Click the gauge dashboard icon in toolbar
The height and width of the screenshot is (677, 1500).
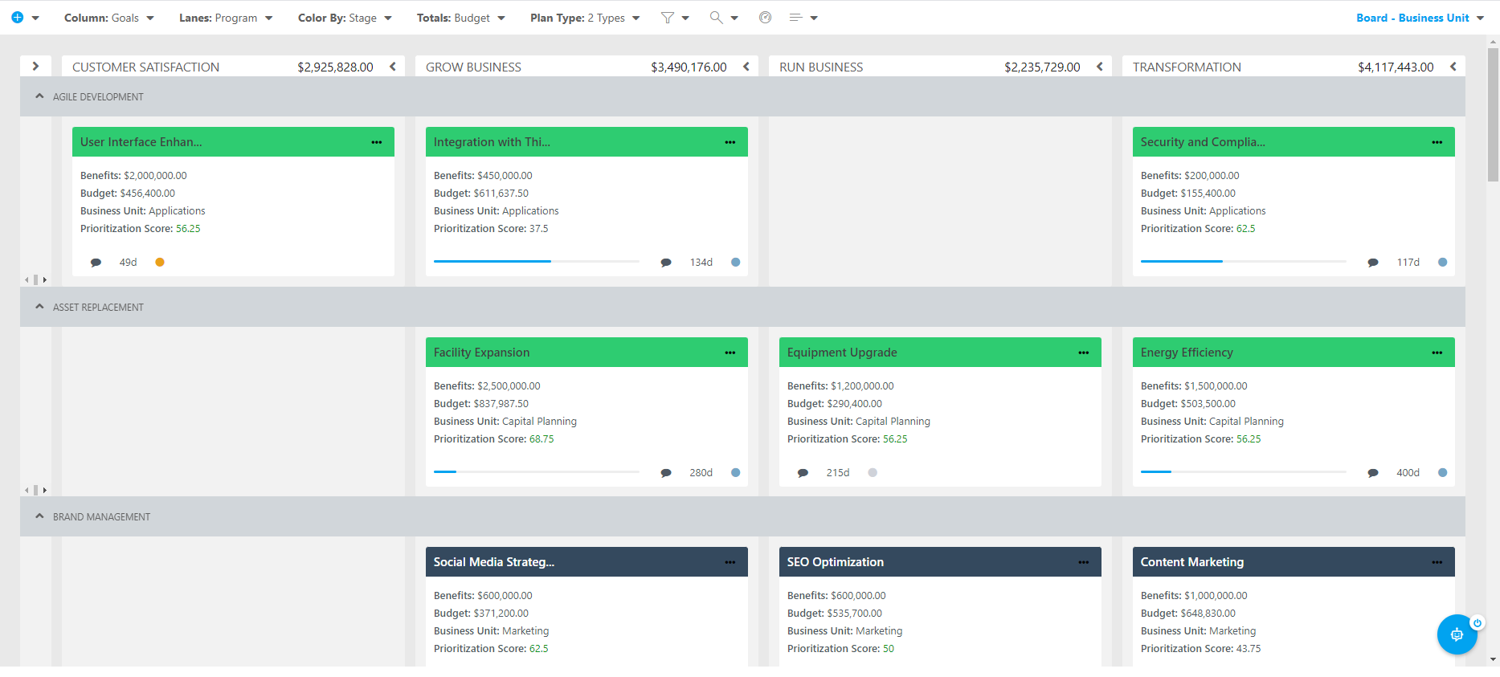click(x=765, y=17)
